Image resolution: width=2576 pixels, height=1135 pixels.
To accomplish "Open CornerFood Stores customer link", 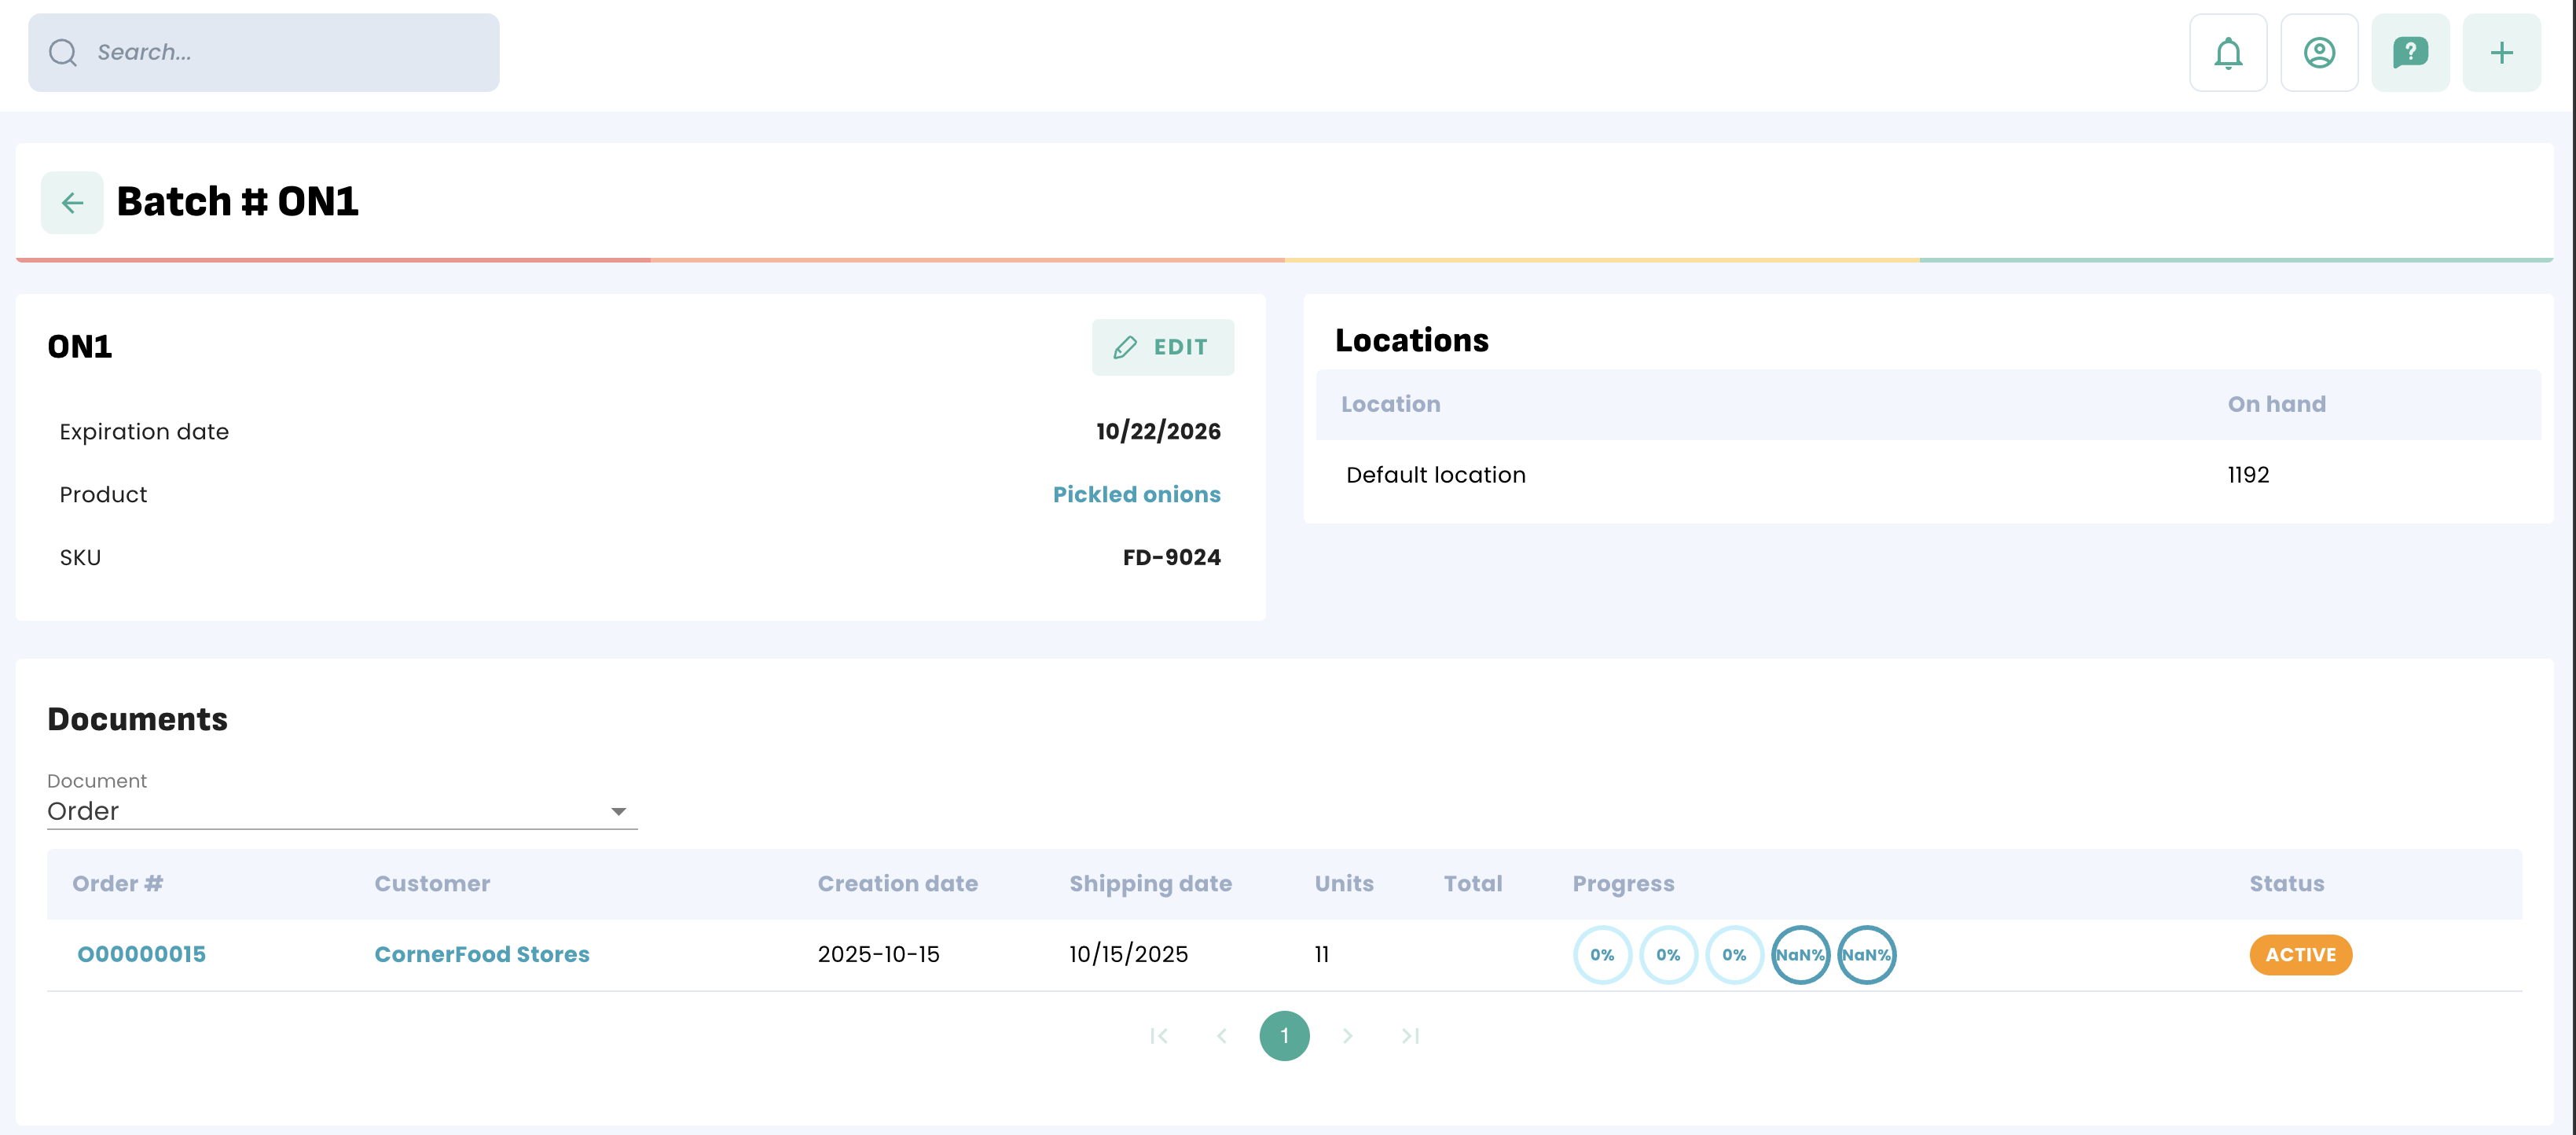I will pyautogui.click(x=482, y=954).
